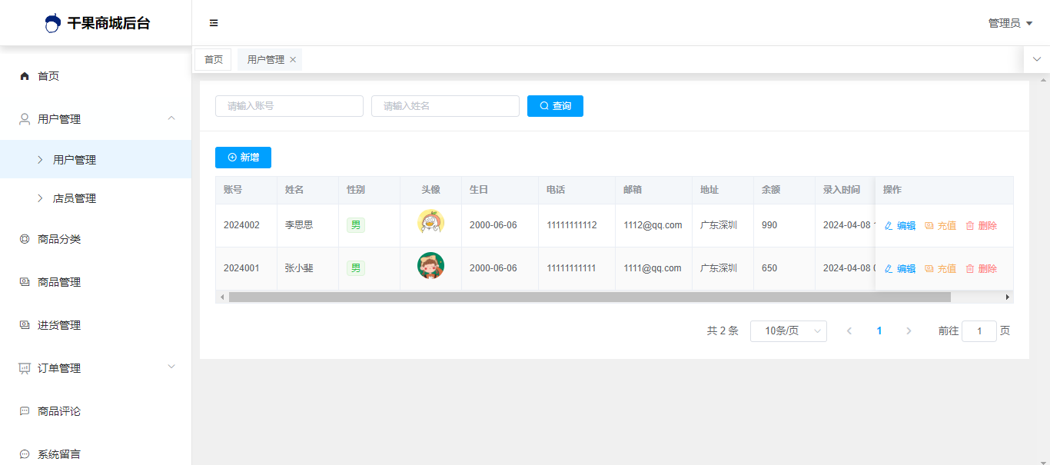
Task: Switch to the 首页 tab
Action: pos(213,60)
